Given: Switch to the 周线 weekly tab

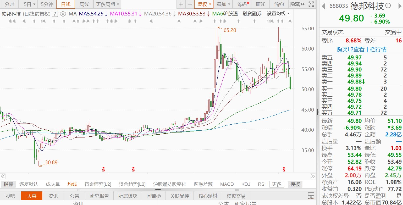Looking at the screenshot, I should (x=84, y=4).
